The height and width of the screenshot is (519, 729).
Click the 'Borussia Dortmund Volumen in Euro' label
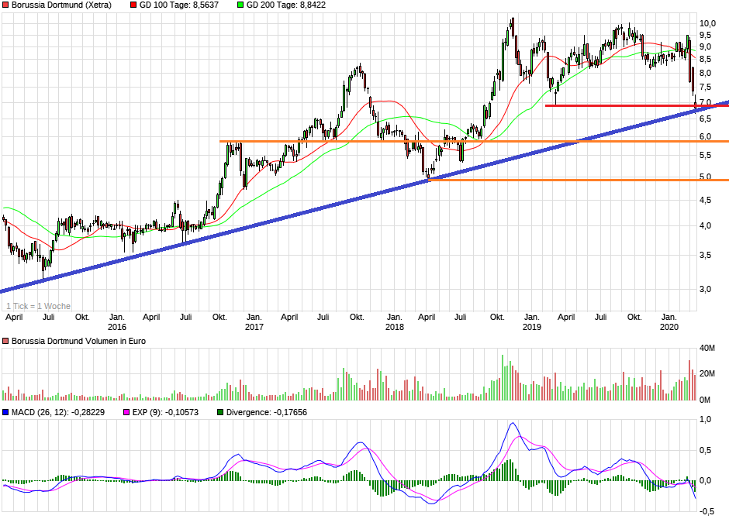tap(78, 341)
